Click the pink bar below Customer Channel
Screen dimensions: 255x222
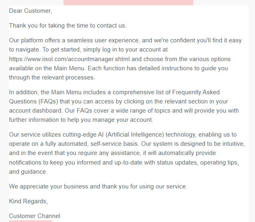click(31, 221)
